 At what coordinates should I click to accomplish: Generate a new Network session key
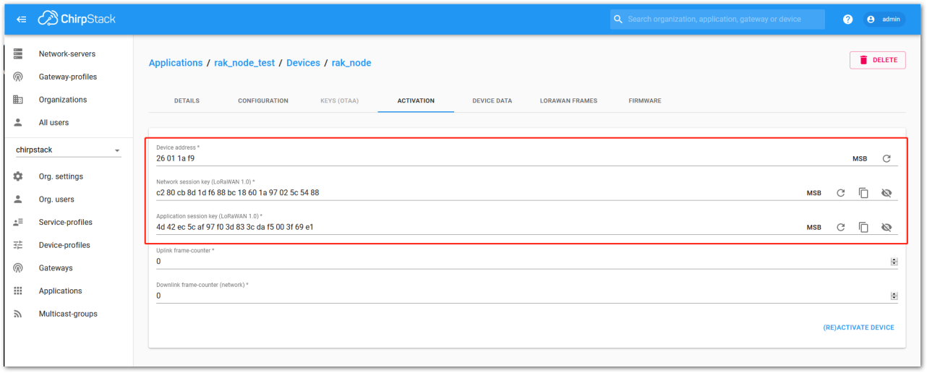(x=841, y=193)
